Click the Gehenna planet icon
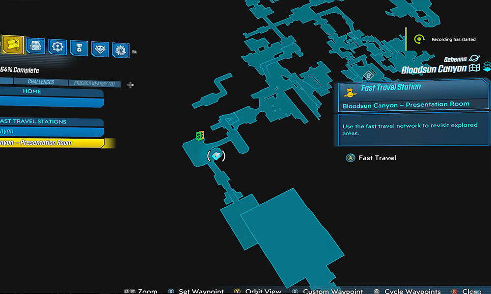 pyautogui.click(x=474, y=58)
